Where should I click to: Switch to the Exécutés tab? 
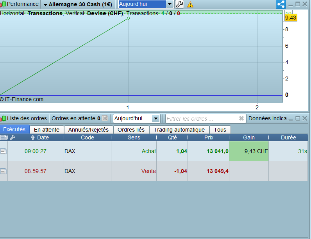coord(14,129)
